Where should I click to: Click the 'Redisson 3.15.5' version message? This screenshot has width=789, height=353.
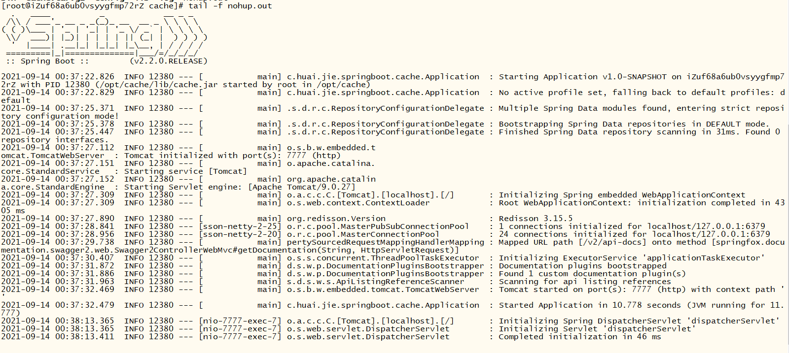click(536, 219)
